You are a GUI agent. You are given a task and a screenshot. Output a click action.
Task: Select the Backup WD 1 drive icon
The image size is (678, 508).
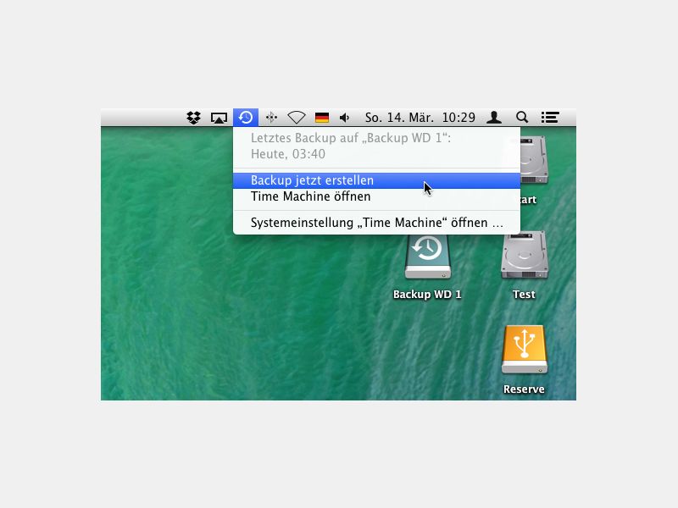428,257
